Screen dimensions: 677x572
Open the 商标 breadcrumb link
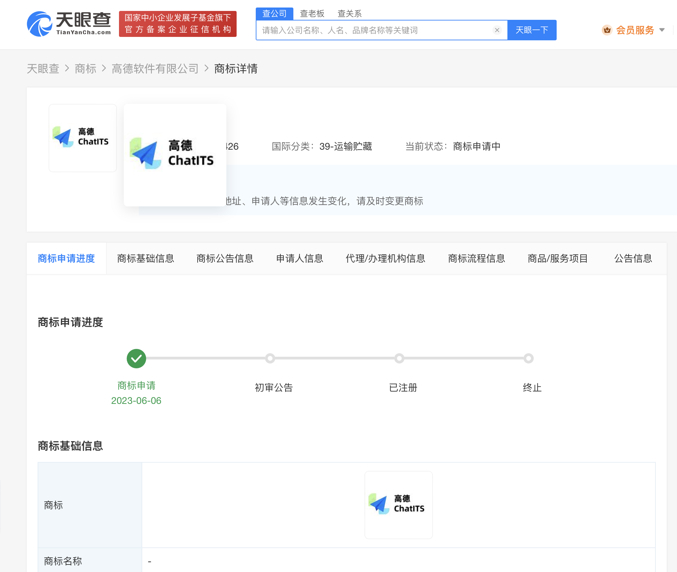click(x=85, y=69)
